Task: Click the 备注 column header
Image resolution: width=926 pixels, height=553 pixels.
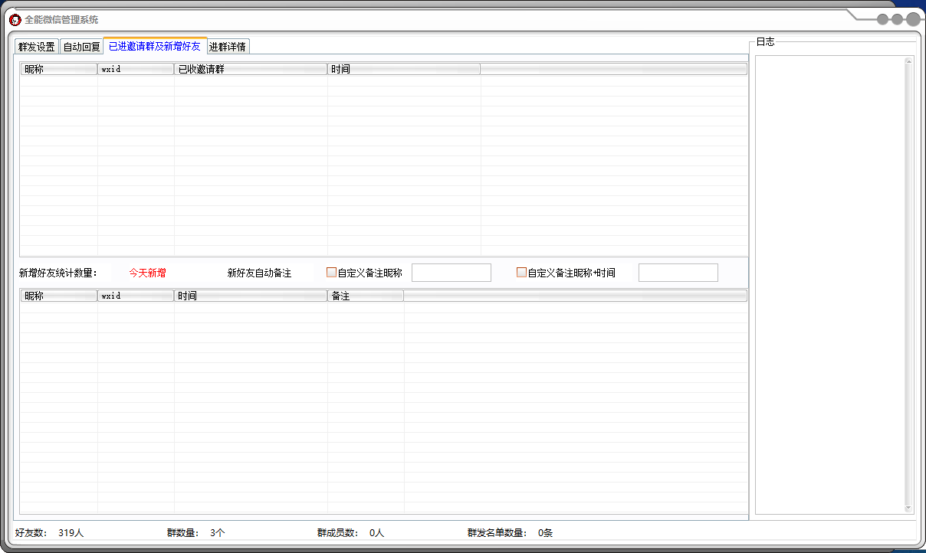Action: point(365,296)
